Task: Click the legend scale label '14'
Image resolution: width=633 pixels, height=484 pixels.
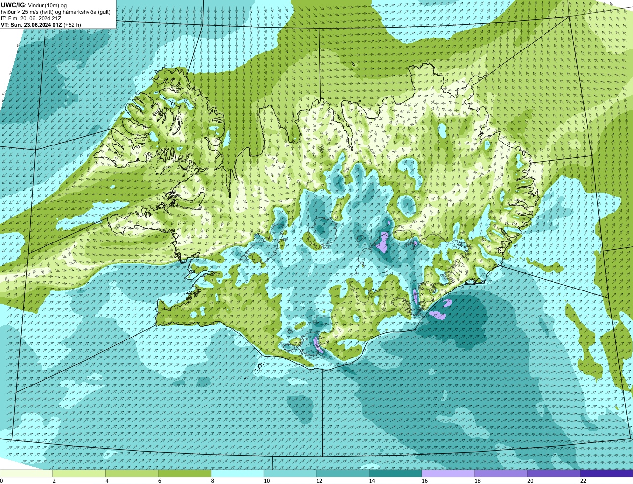Action: tap(372, 481)
